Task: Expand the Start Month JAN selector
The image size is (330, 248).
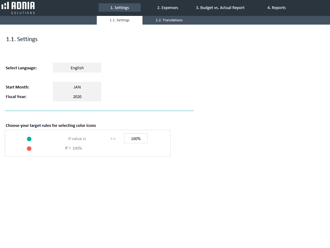Action: tap(77, 87)
